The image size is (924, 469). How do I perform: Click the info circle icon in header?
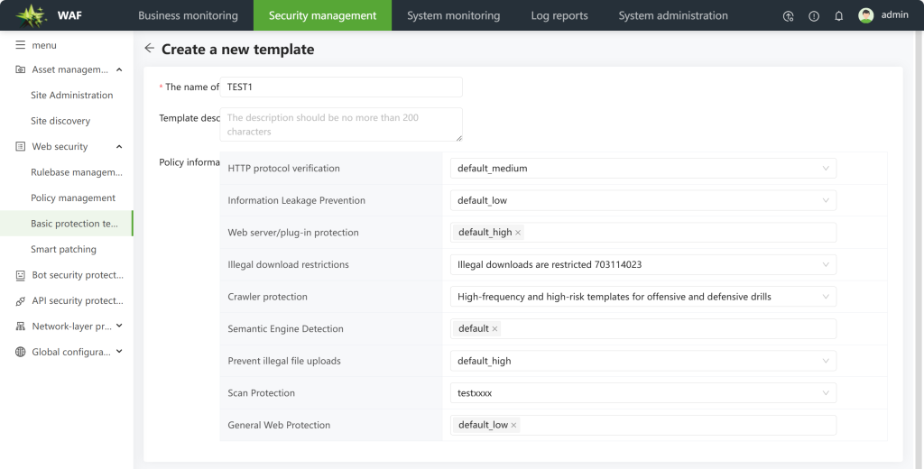pos(814,16)
